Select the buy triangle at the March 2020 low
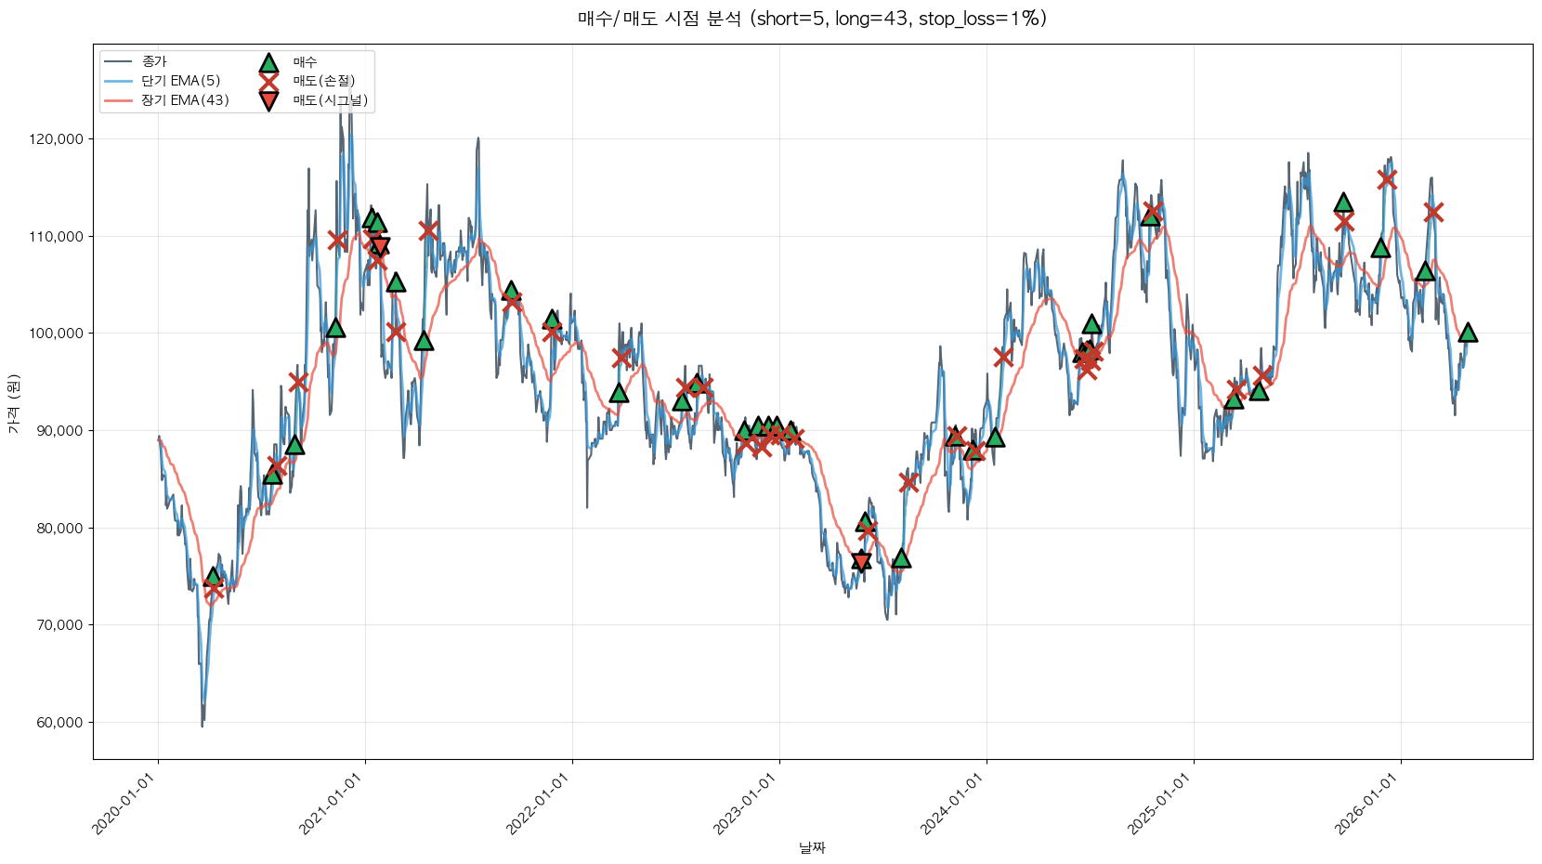 tap(213, 577)
